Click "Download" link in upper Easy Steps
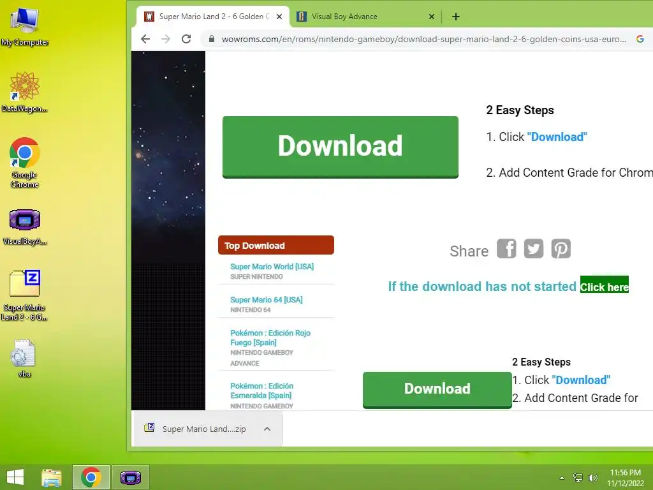The image size is (653, 490). click(x=557, y=137)
